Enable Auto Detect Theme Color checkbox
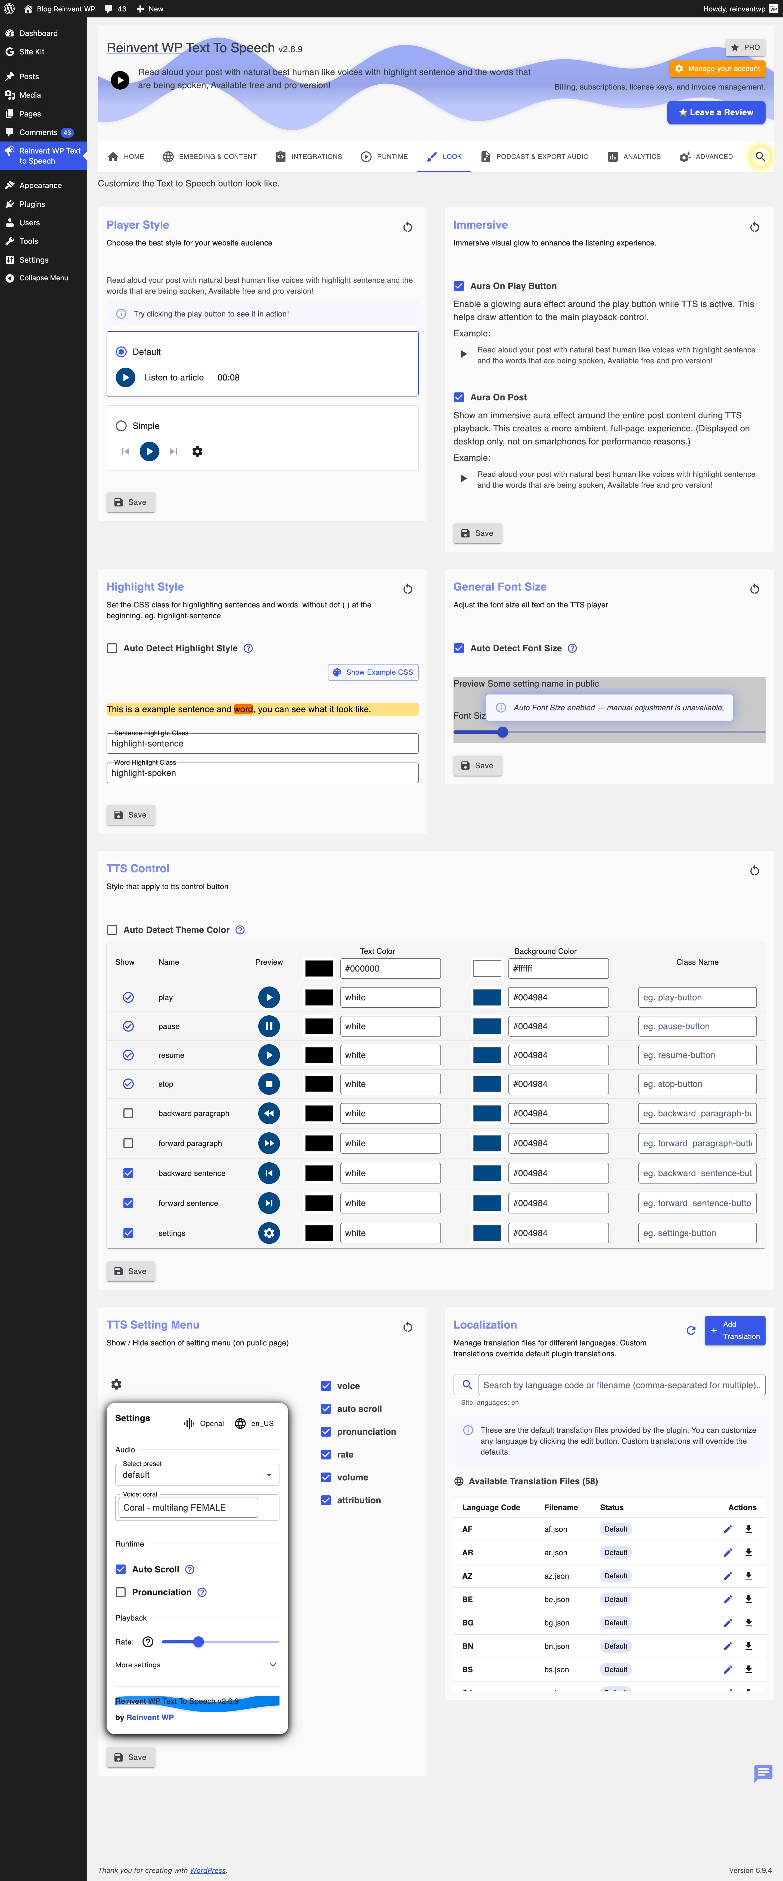This screenshot has width=783, height=1881. click(112, 930)
